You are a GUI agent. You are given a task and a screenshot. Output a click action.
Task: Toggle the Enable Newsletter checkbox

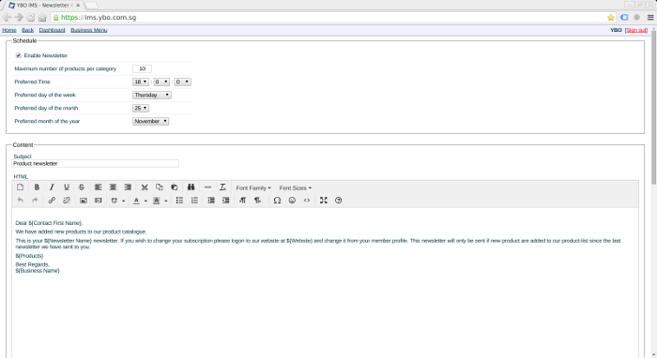pos(19,55)
